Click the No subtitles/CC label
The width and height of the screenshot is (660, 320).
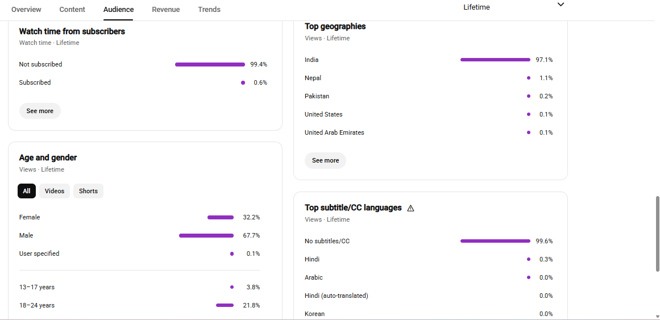(327, 241)
